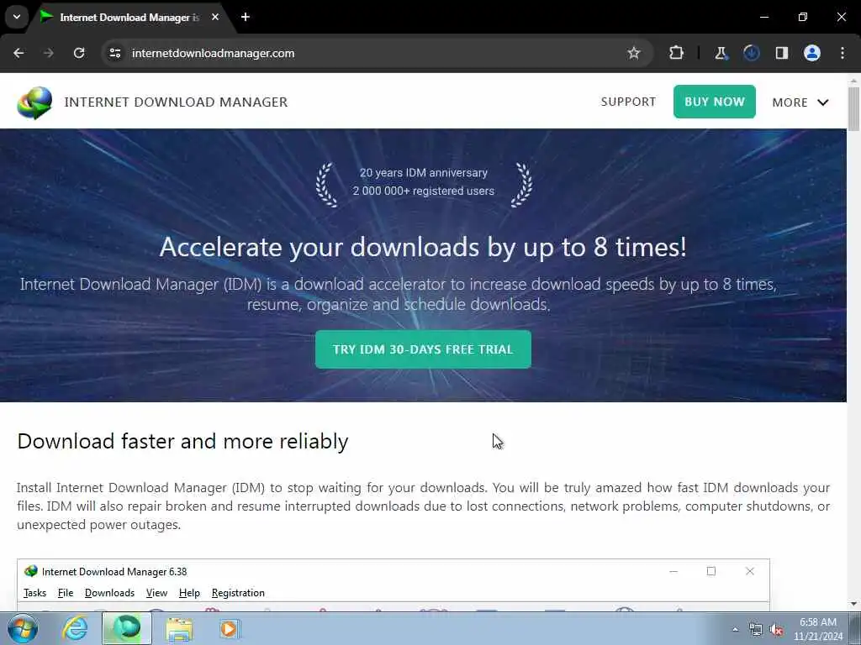Image resolution: width=861 pixels, height=645 pixels.
Task: Open a new browser tab
Action: coord(246,17)
